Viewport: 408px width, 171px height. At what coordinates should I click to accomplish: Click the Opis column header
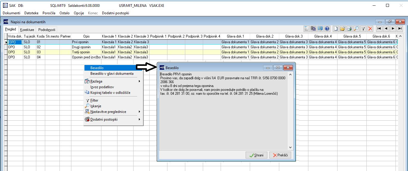(x=86, y=36)
